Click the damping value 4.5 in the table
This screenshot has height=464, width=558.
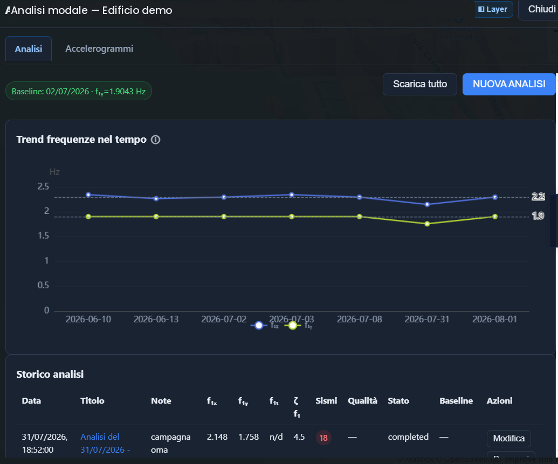pyautogui.click(x=299, y=437)
